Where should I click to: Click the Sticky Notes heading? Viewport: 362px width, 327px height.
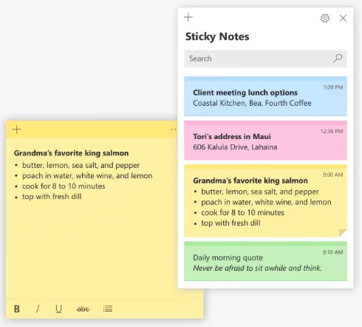point(217,37)
